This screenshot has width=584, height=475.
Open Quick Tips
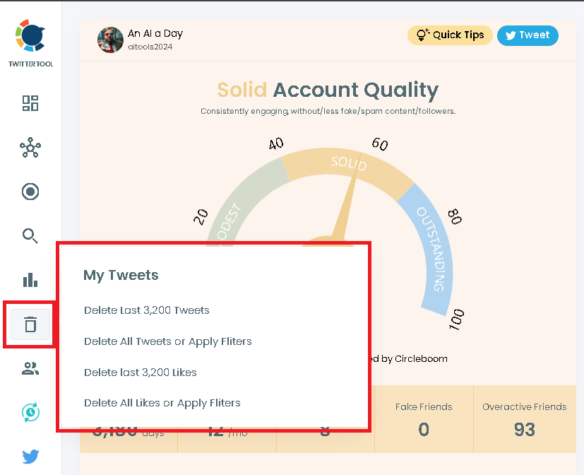pyautogui.click(x=450, y=35)
